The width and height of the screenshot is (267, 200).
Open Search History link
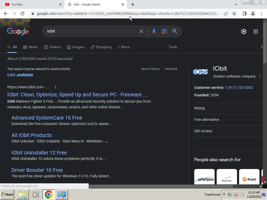coord(150,69)
